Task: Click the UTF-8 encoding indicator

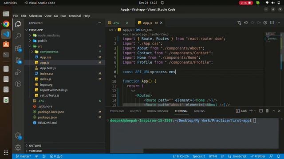Action: [x=213, y=156]
